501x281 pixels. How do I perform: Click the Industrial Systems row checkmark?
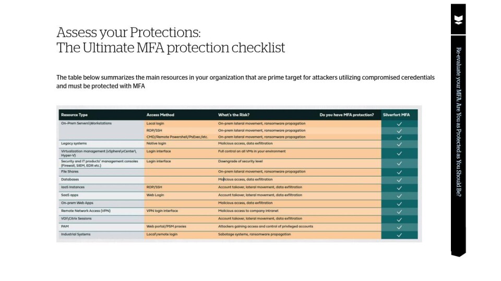[x=399, y=235]
